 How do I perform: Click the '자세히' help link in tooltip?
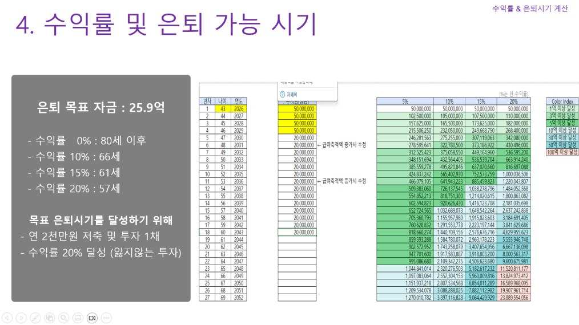point(292,95)
